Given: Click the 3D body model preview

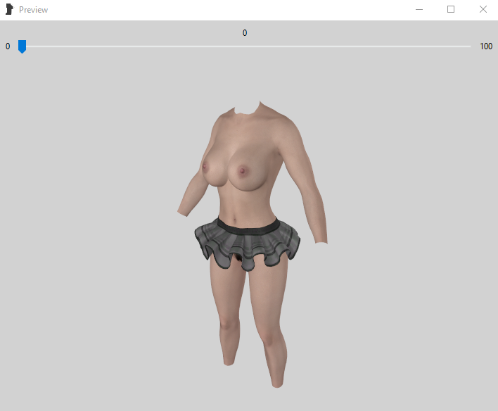Looking at the screenshot, I should click(253, 244).
